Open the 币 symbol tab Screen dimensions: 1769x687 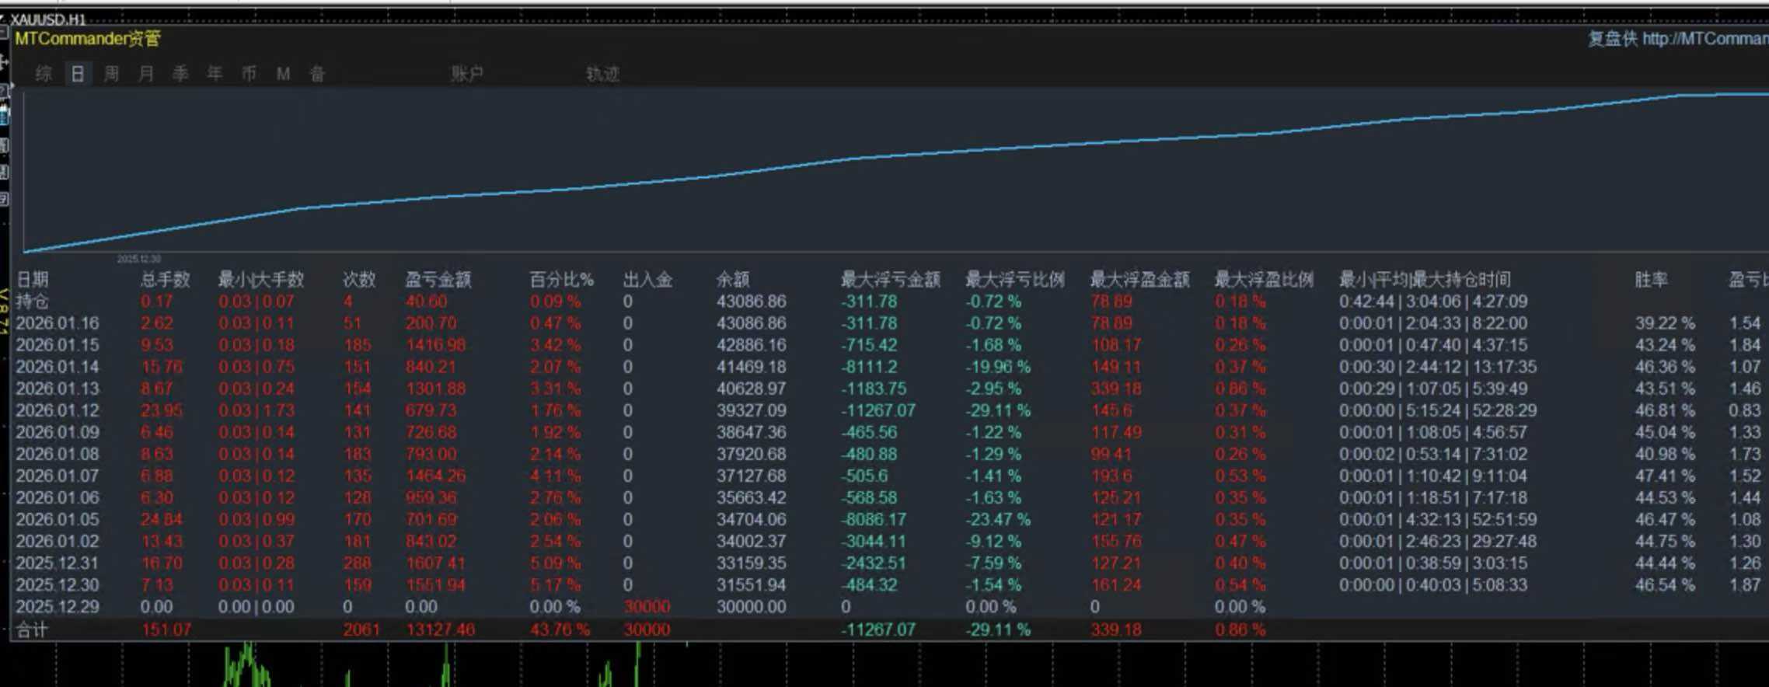click(249, 74)
